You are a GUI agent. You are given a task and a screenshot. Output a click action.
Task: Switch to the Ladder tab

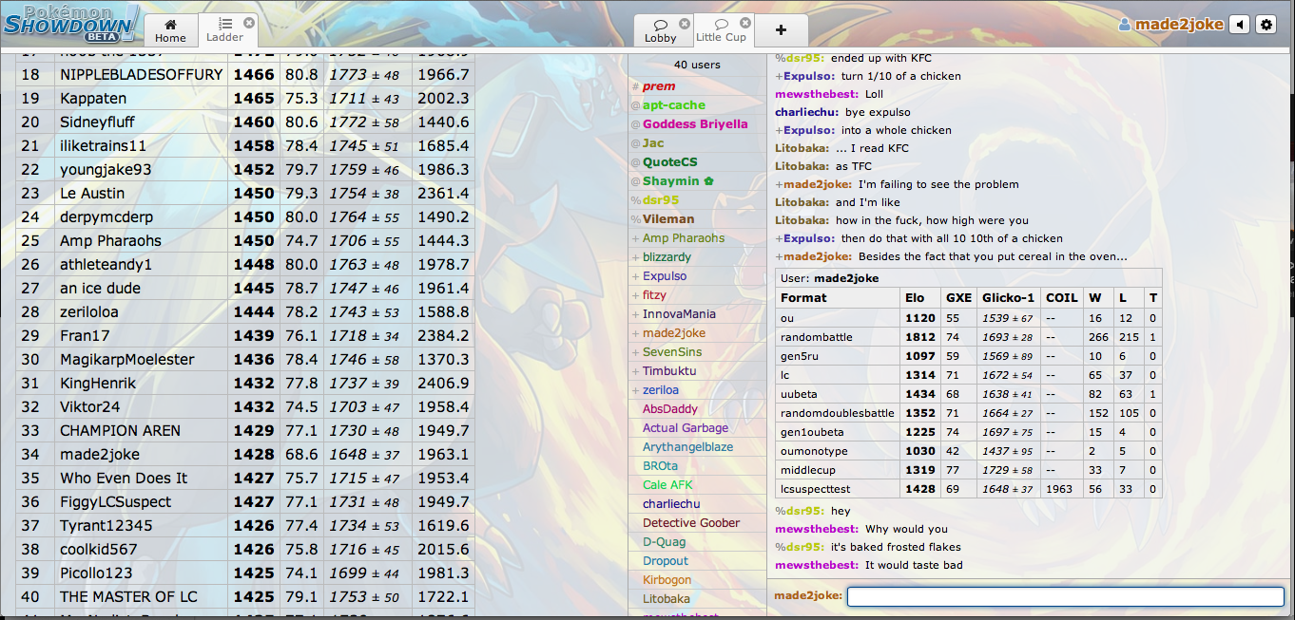tap(224, 29)
